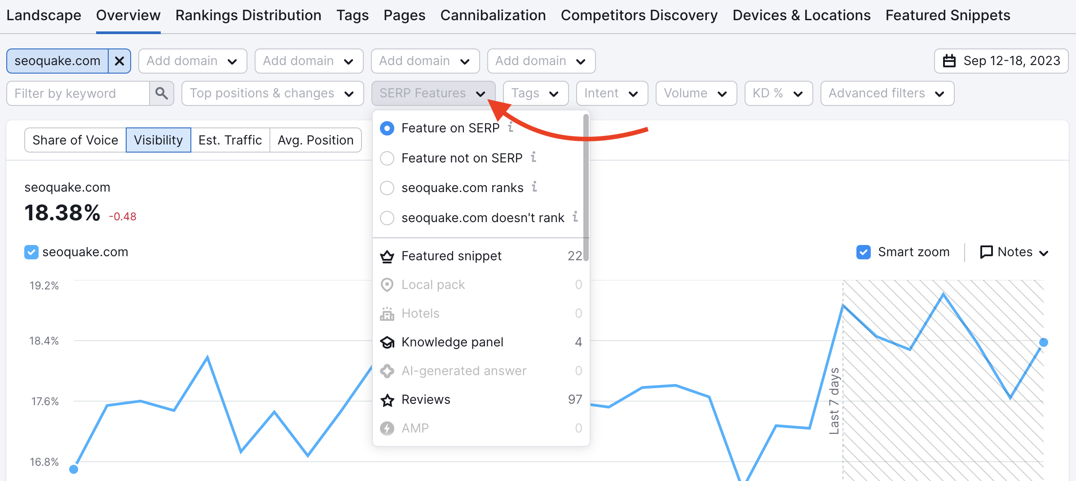Click the Local pack pin icon
The width and height of the screenshot is (1076, 481).
(x=387, y=285)
